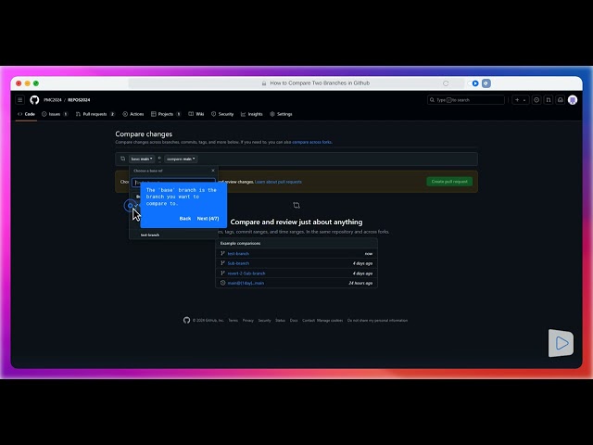593x445 pixels.
Task: Click the large compare icon above heading
Action: (x=296, y=205)
